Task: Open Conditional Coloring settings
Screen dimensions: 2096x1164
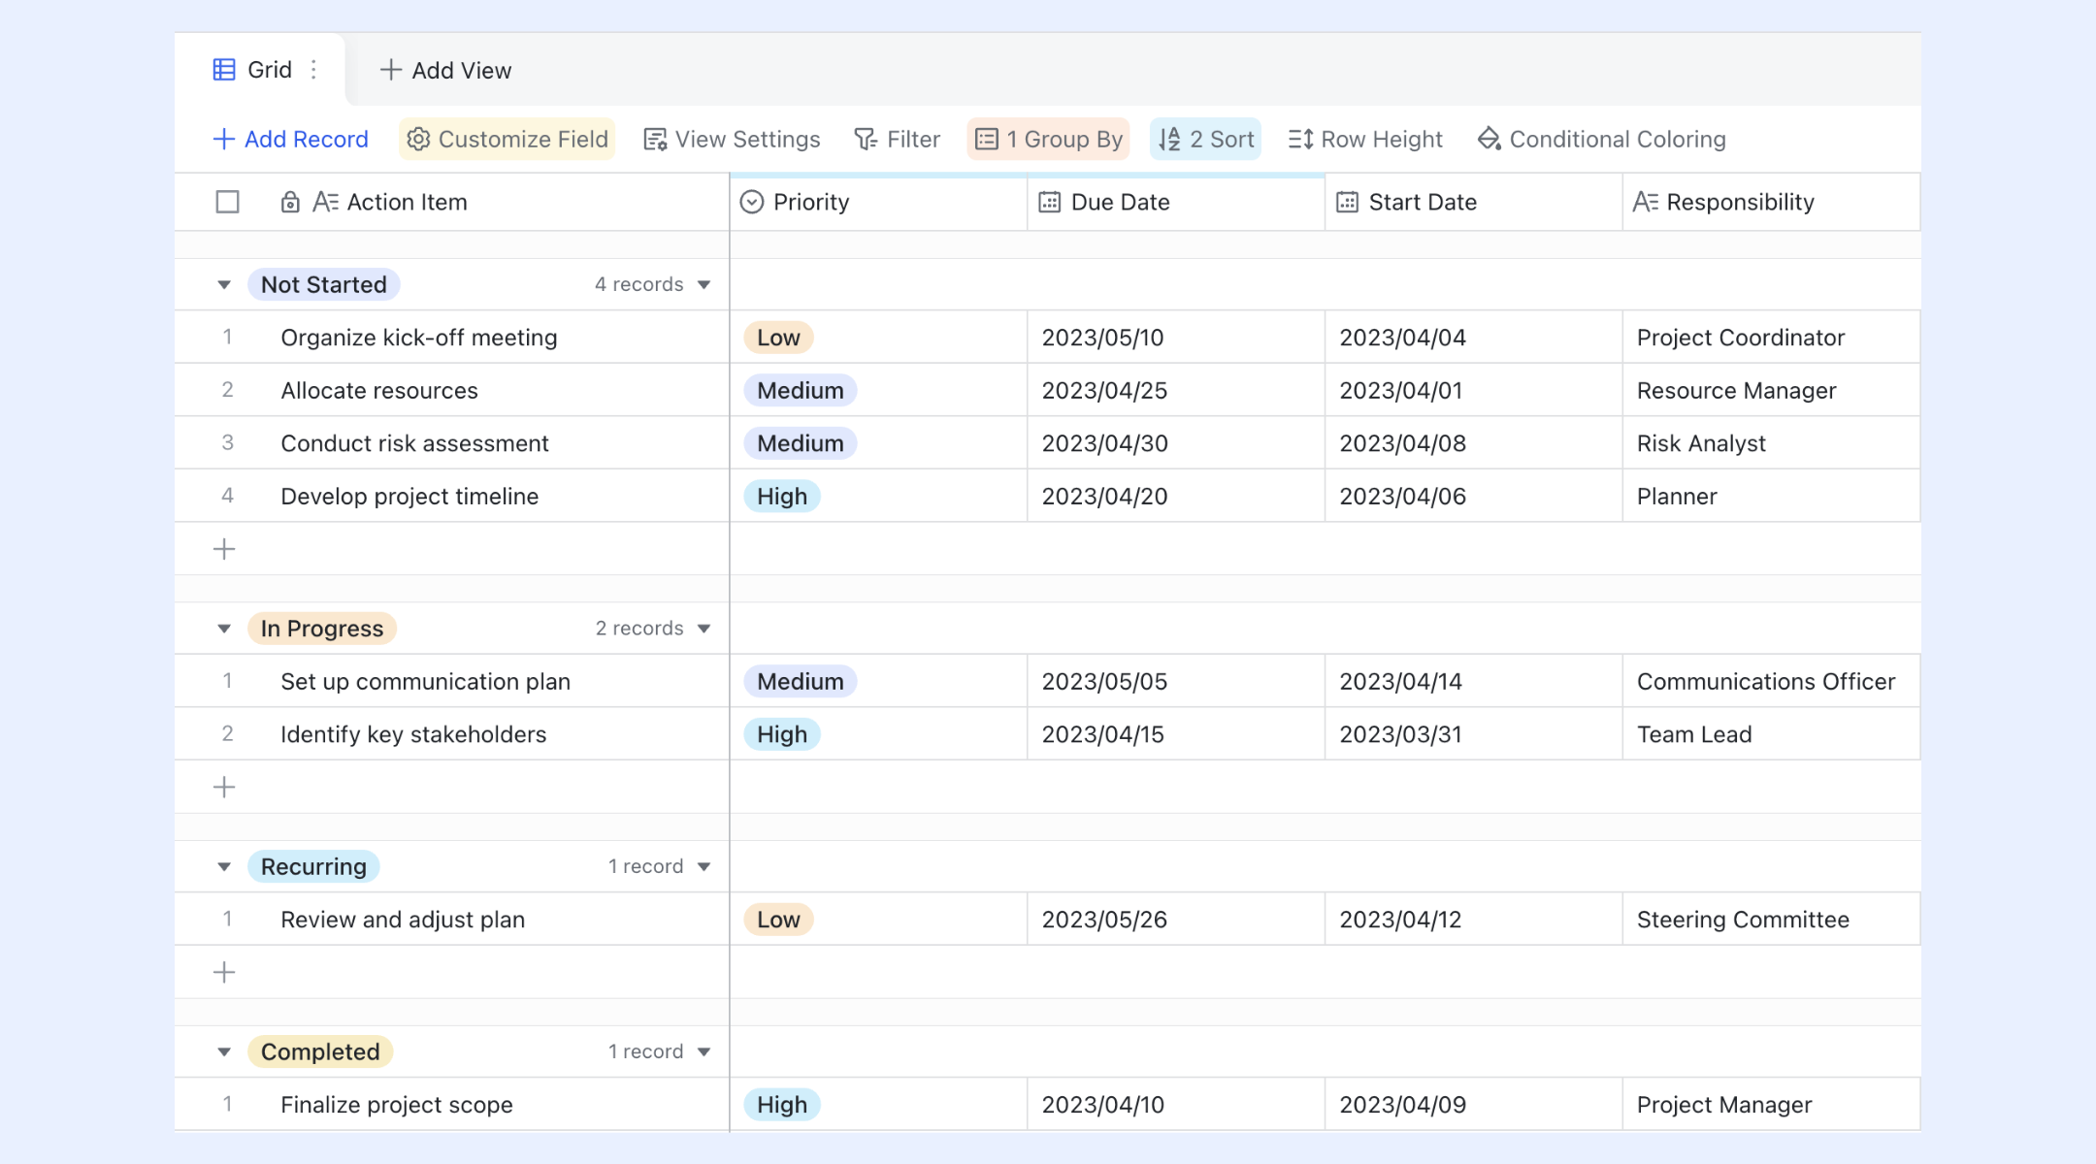Action: [1601, 140]
